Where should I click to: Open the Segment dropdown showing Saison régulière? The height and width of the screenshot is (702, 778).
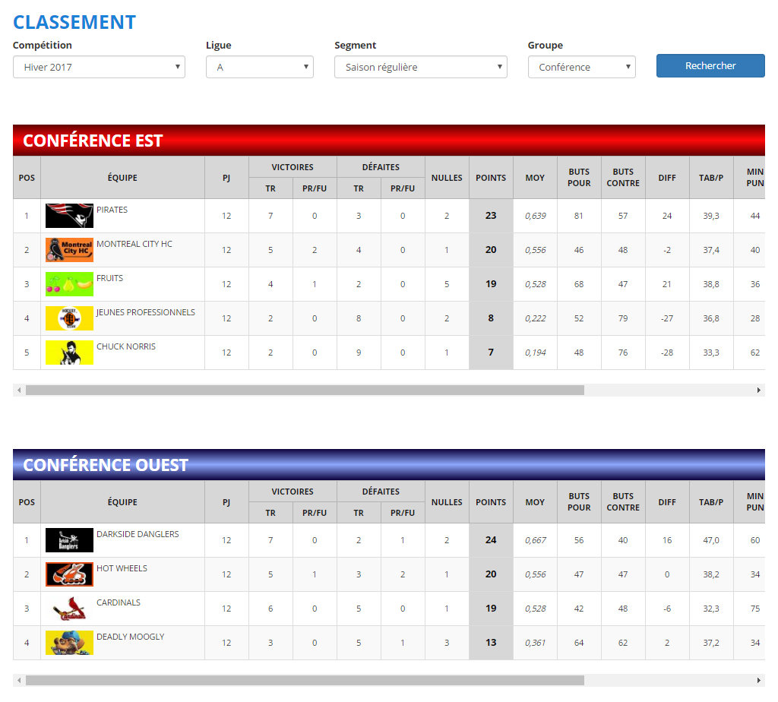point(420,67)
